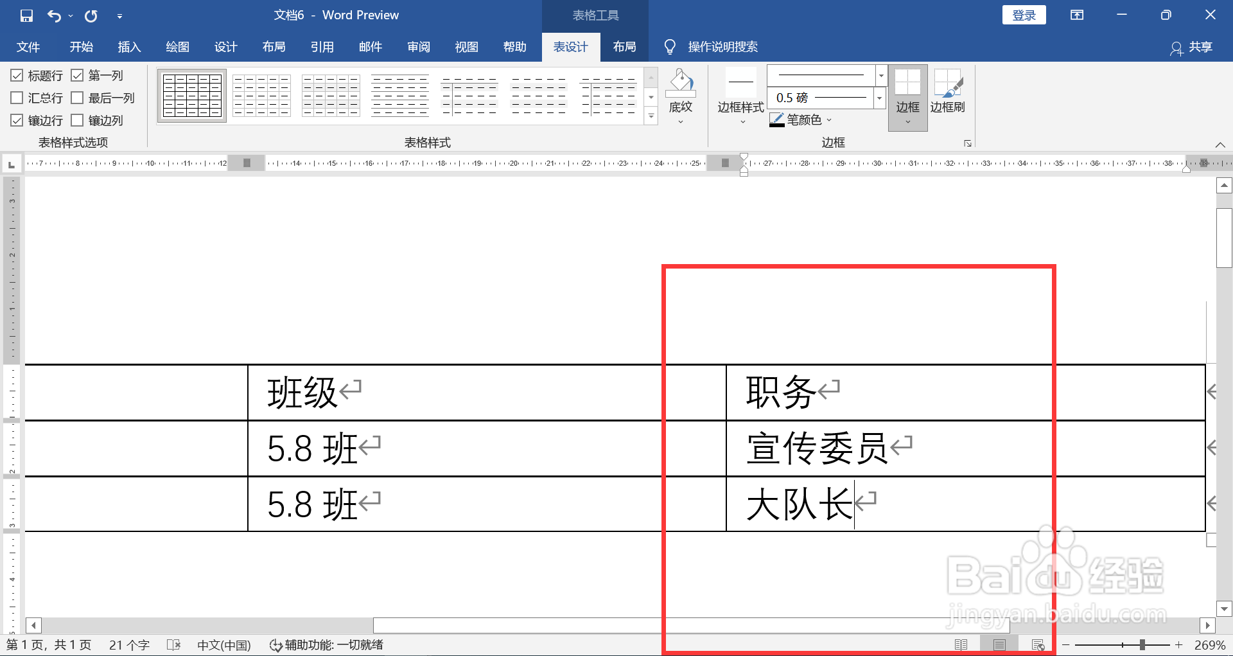Click the 笔颜色 pen color swatch
The image size is (1233, 656).
point(776,120)
